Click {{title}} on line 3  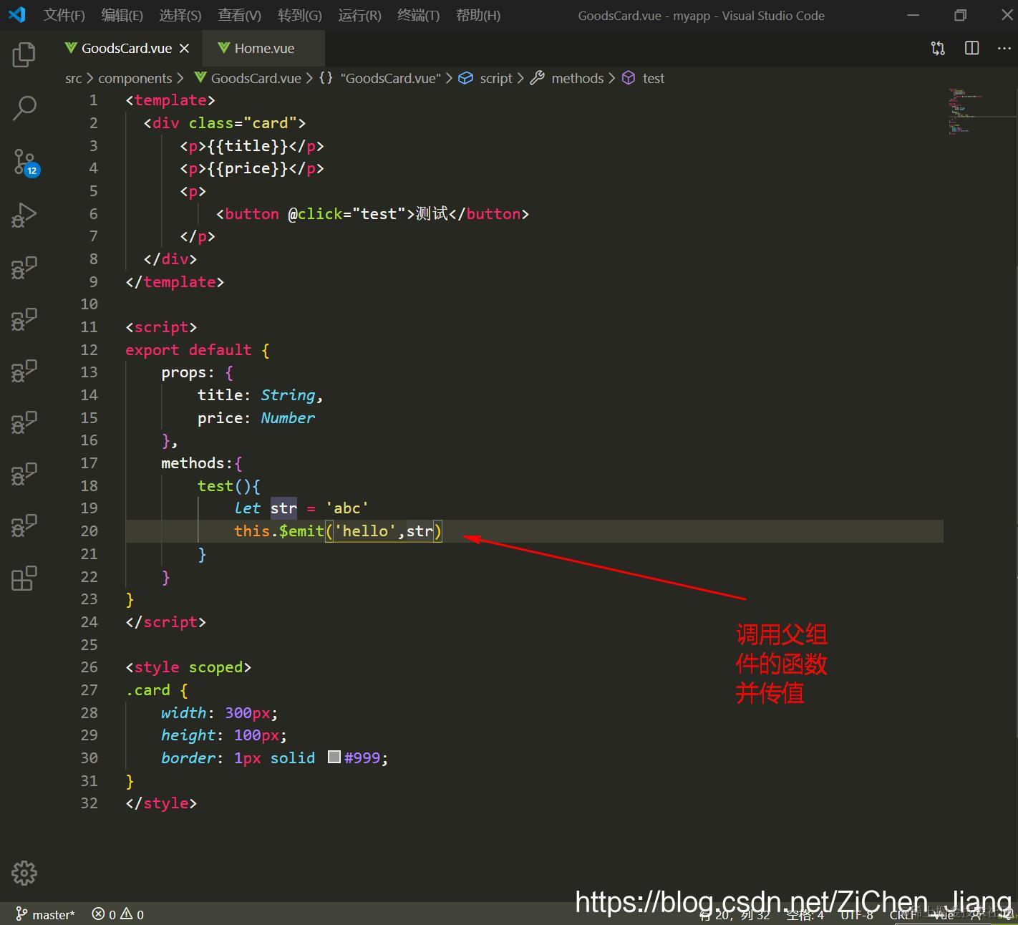248,146
